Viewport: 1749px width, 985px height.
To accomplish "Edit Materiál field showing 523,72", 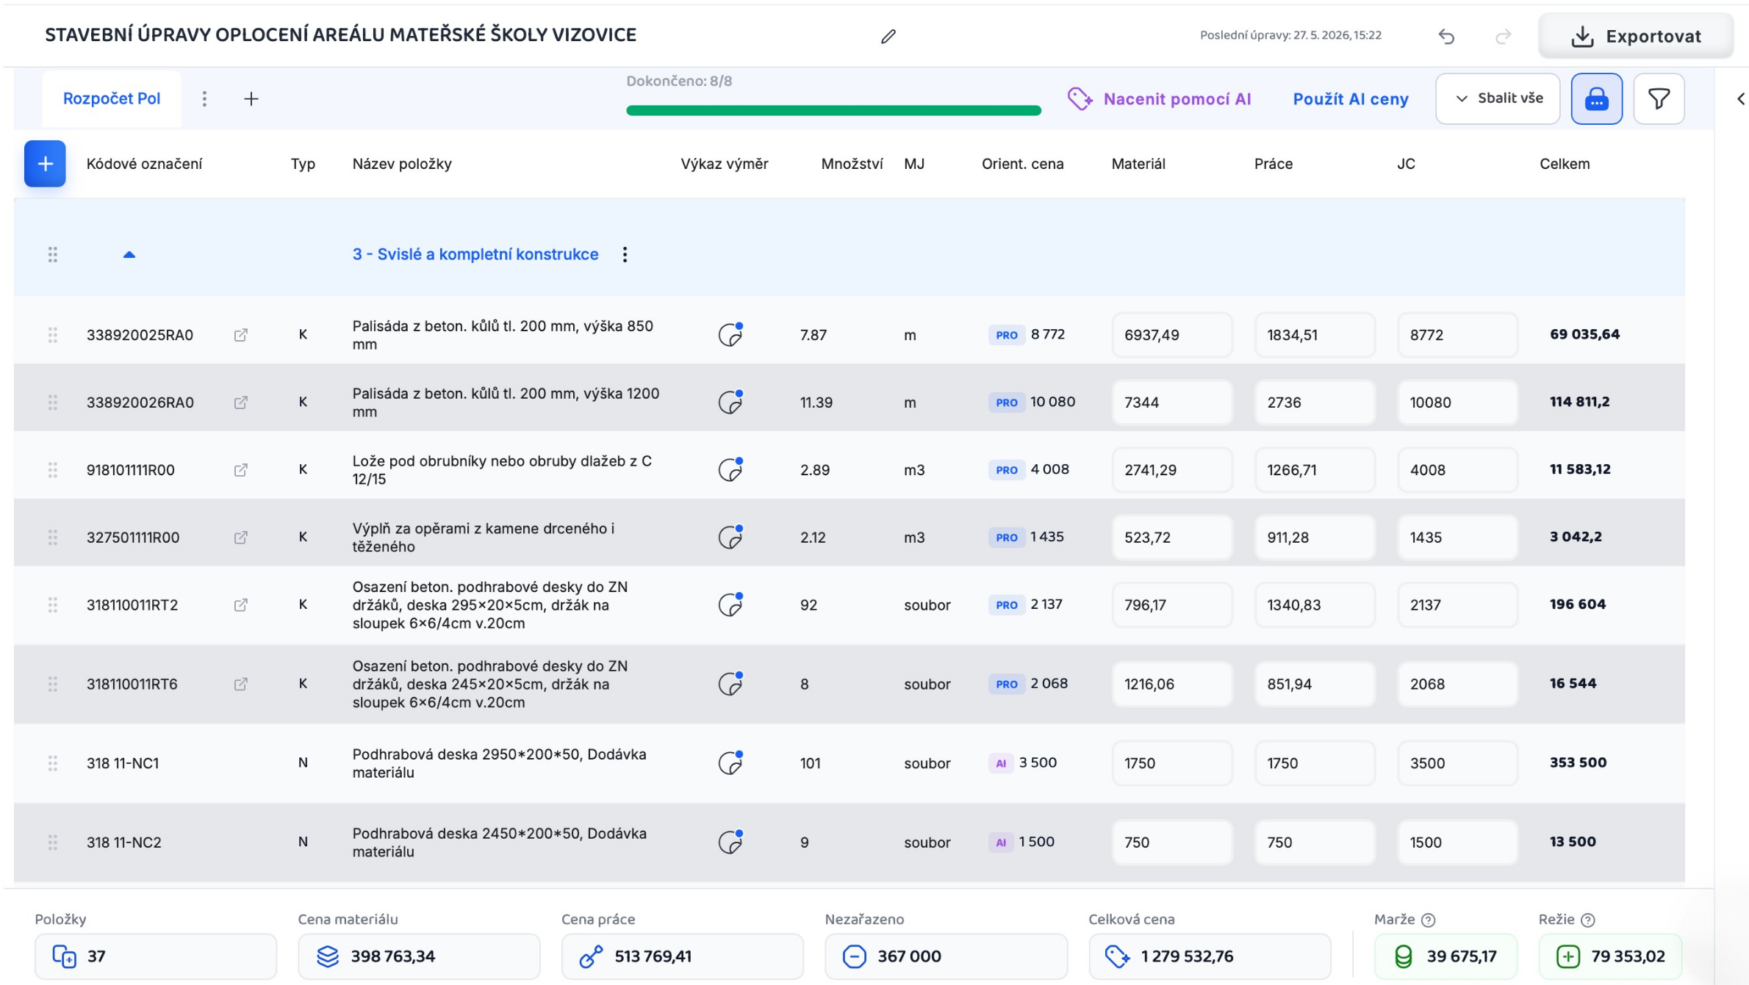I will (1172, 538).
